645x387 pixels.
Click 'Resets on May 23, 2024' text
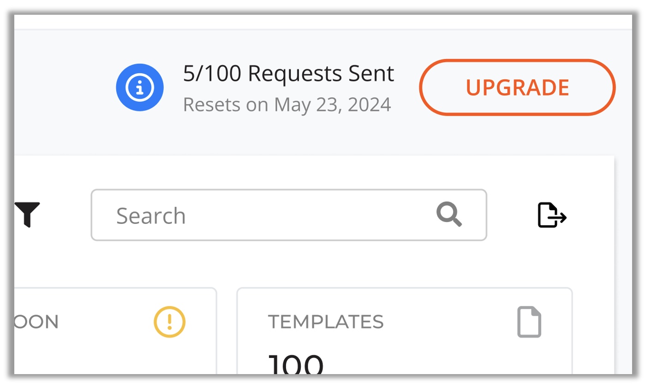click(287, 105)
